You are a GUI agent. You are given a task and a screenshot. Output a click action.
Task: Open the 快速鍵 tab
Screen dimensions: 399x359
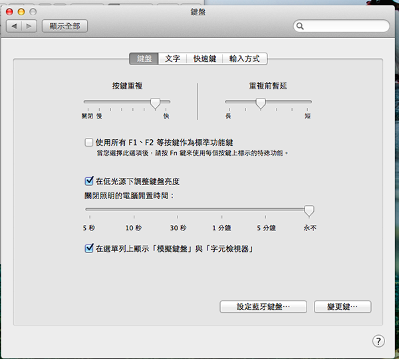click(205, 59)
